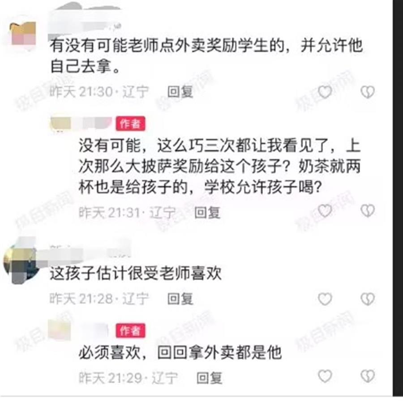Open the first commenter's avatar profile
This screenshot has height=403, width=403.
point(23,34)
